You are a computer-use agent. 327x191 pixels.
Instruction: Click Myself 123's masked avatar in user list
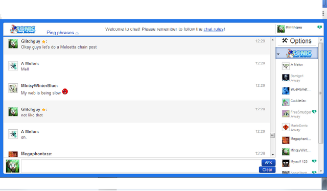click(286, 163)
